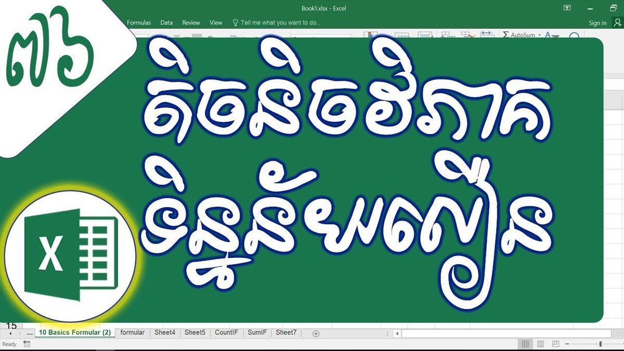Select the Conditional Formatting icon

pyautogui.click(x=370, y=34)
